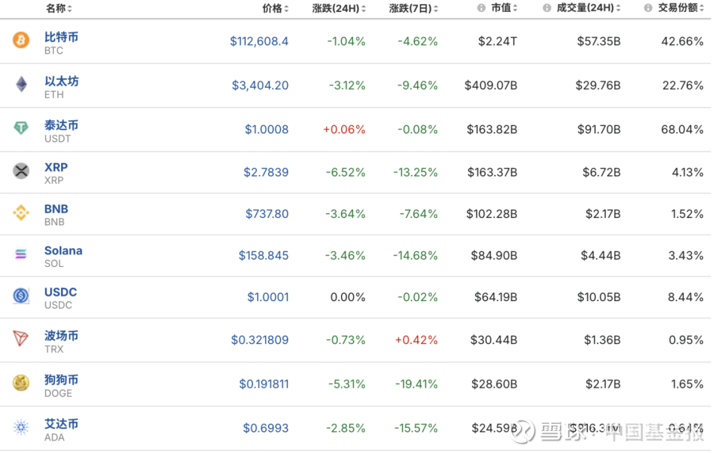The image size is (725, 454).
Task: Open the 狗狗币 coin page link
Action: point(61,380)
